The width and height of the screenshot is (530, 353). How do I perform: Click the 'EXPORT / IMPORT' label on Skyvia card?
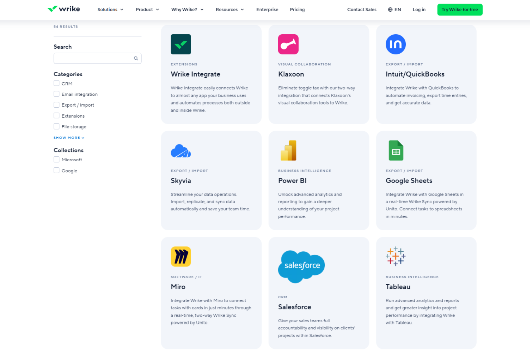tap(189, 171)
